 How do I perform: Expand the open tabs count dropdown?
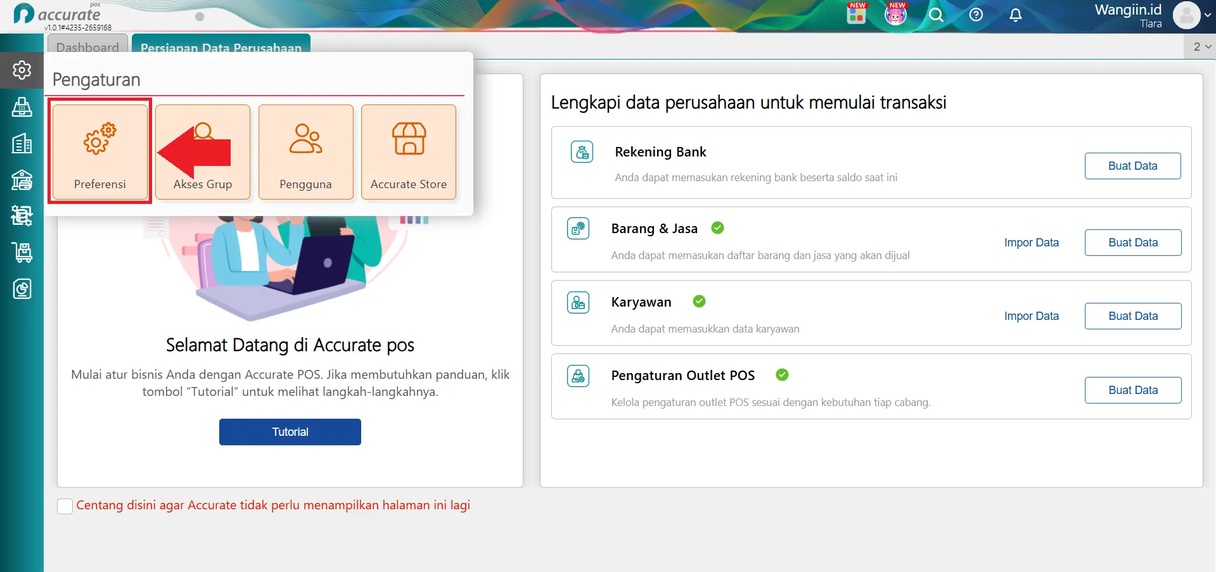tap(1202, 47)
